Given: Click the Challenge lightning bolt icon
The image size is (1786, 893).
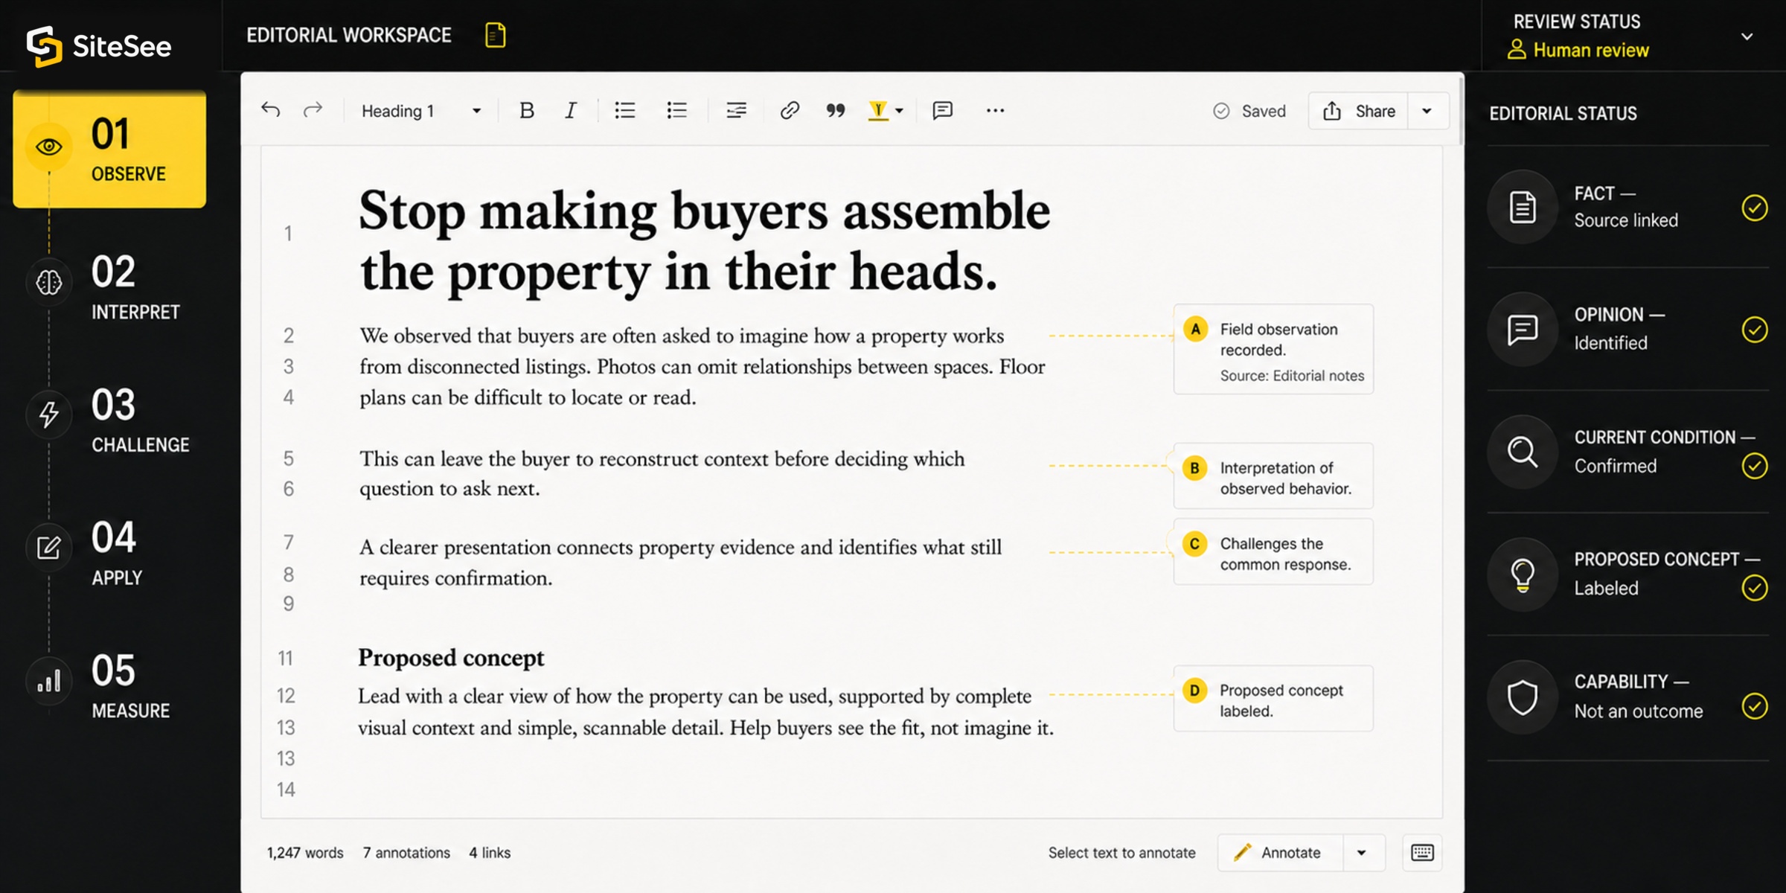Looking at the screenshot, I should (49, 415).
